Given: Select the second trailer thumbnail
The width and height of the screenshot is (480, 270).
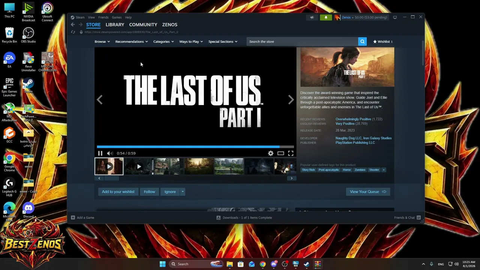Looking at the screenshot, I should point(139,166).
